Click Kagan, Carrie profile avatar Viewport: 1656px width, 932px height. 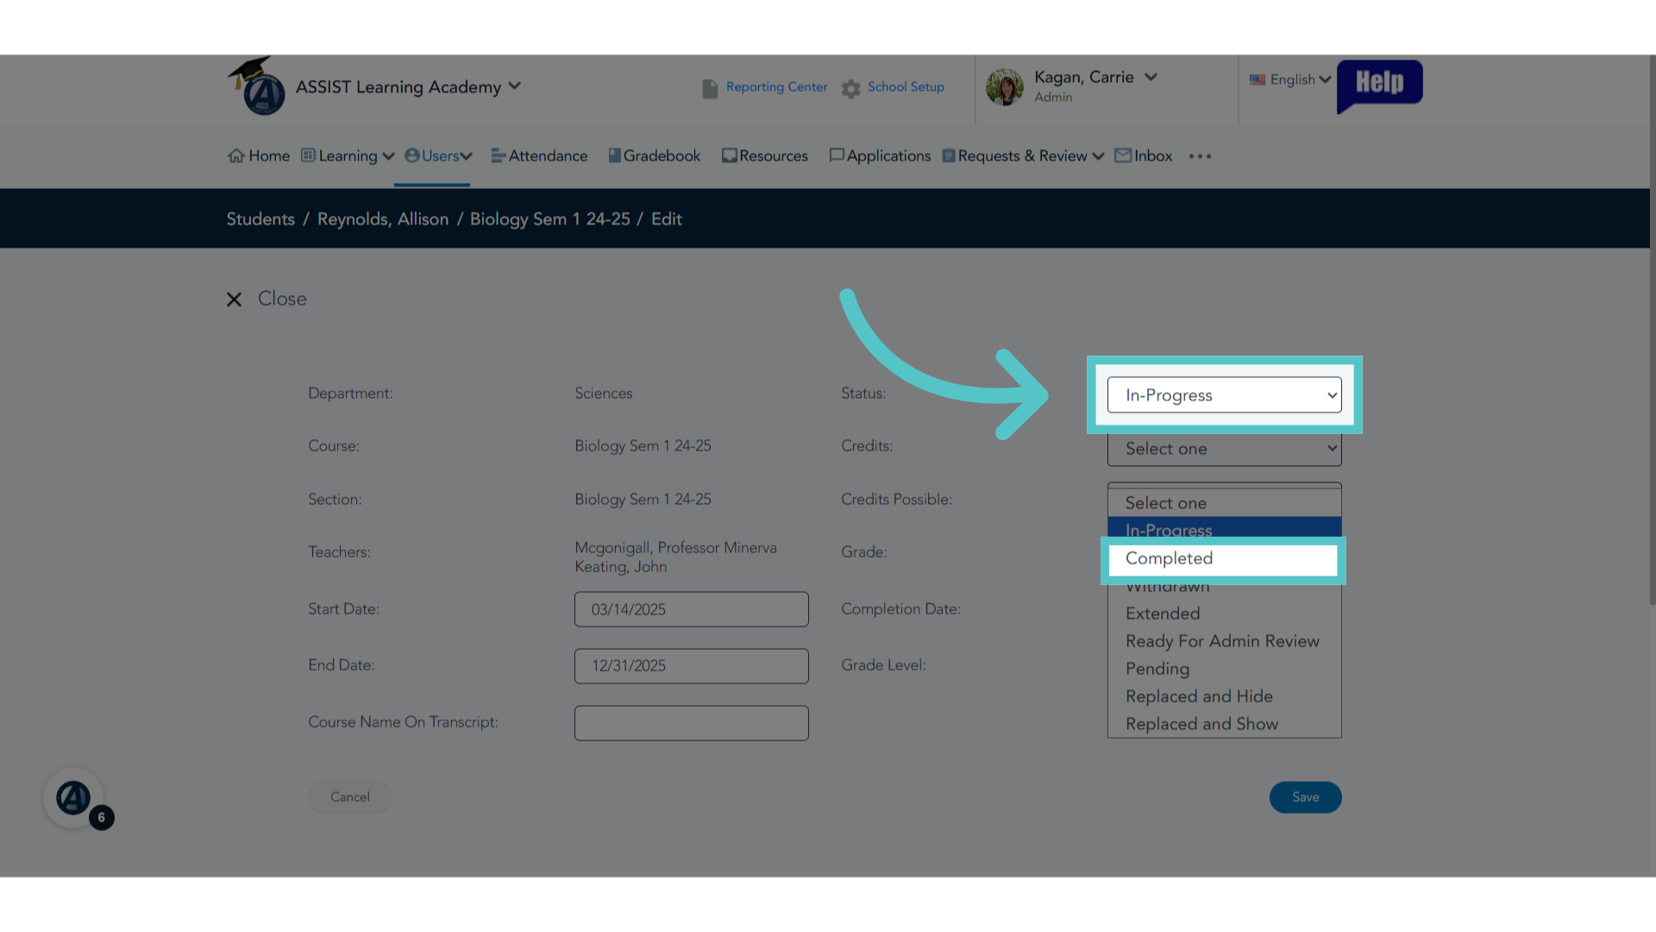(1005, 87)
